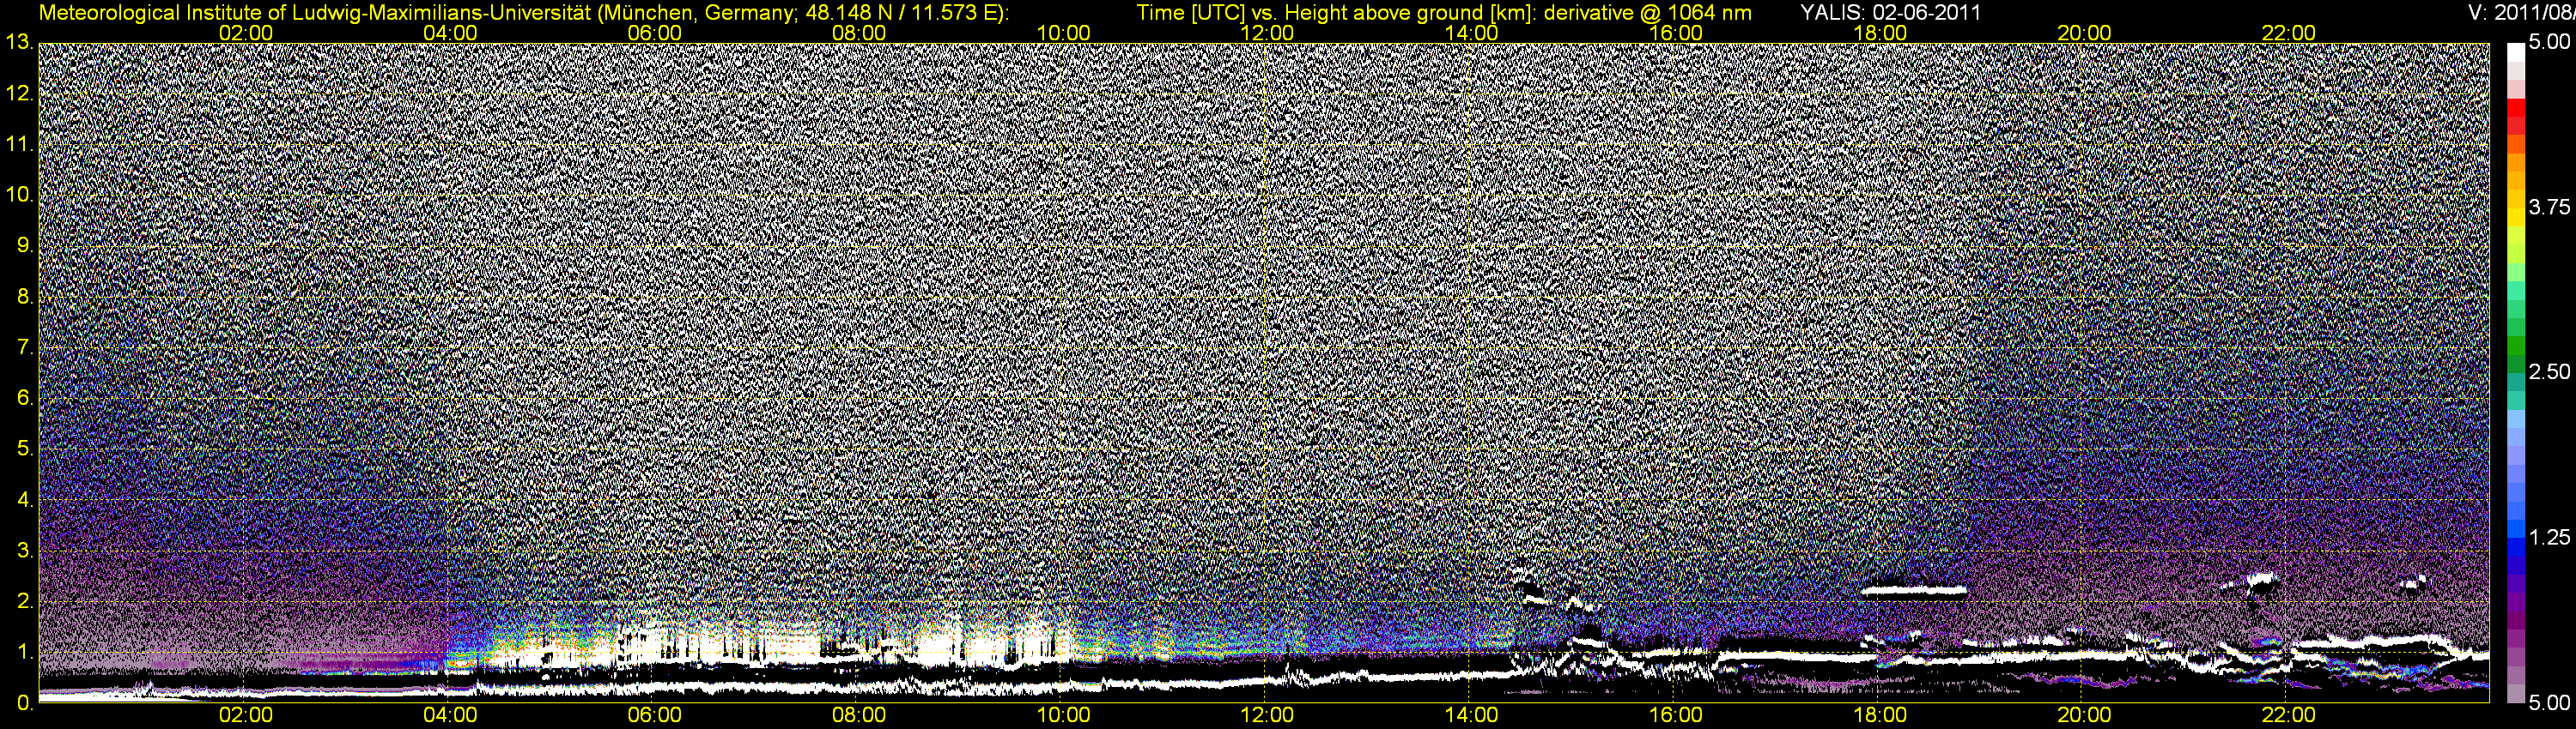Image resolution: width=2576 pixels, height=729 pixels.
Task: Click the 12 km height axis label
Action: tap(19, 93)
